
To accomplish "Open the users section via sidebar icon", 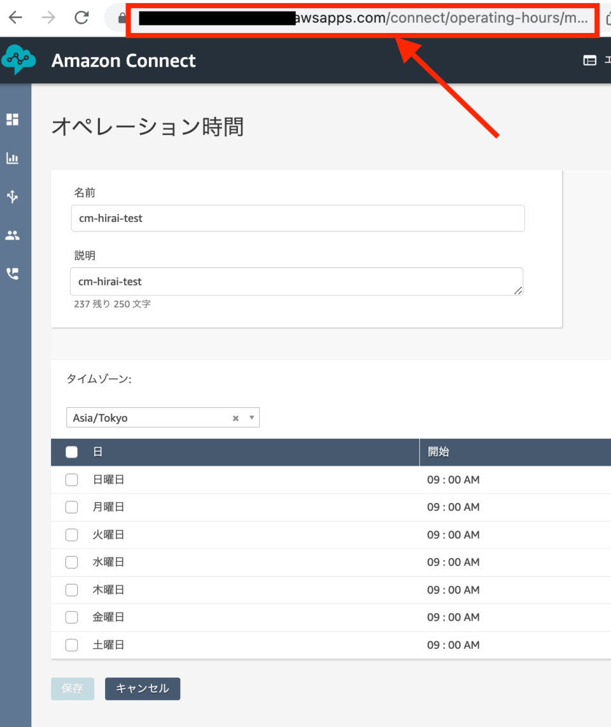I will point(13,235).
